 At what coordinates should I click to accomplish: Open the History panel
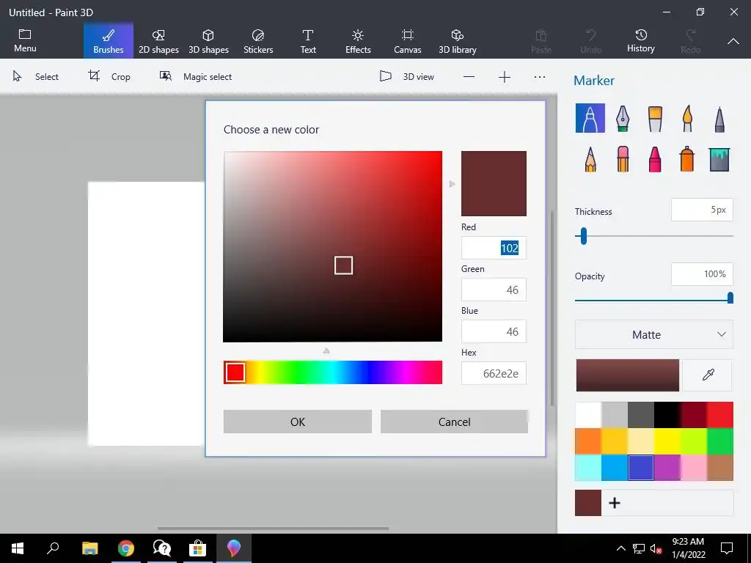point(641,41)
